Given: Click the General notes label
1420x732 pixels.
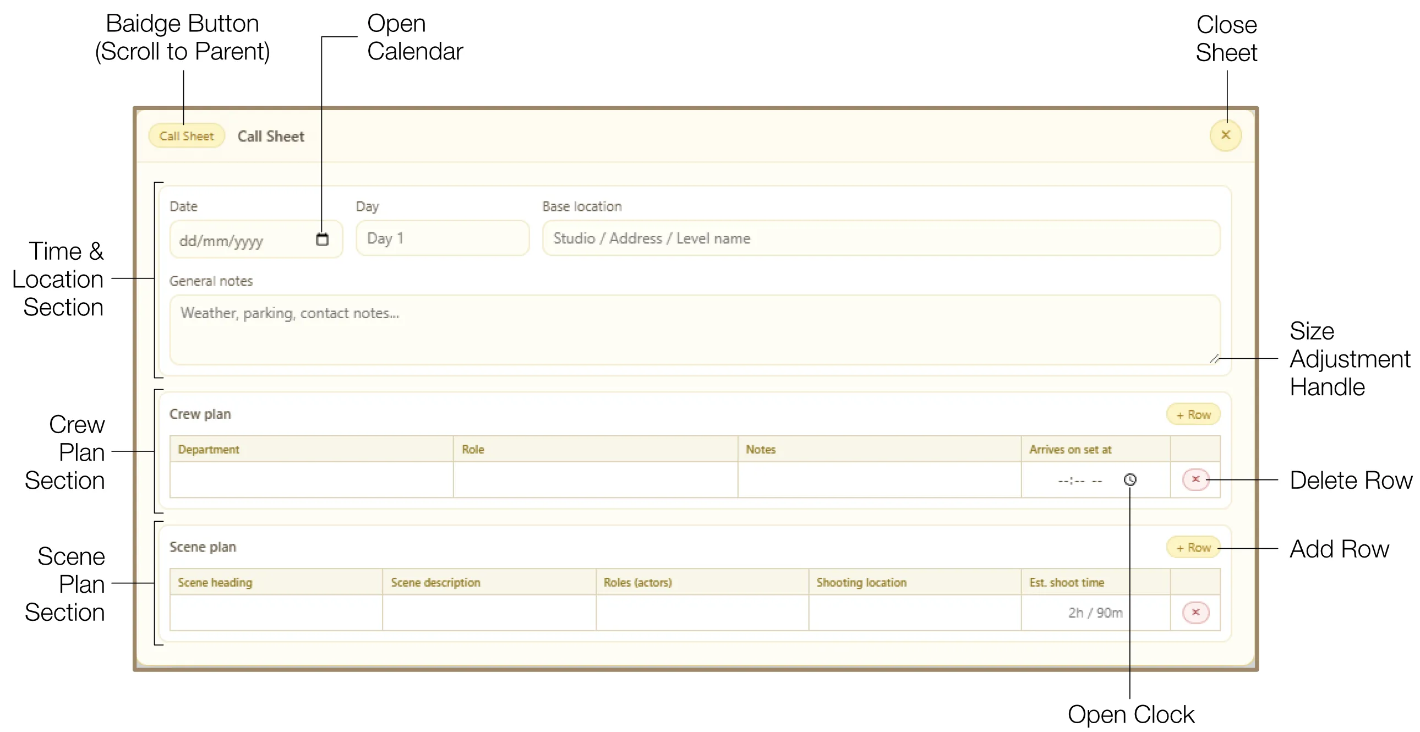Looking at the screenshot, I should [211, 281].
